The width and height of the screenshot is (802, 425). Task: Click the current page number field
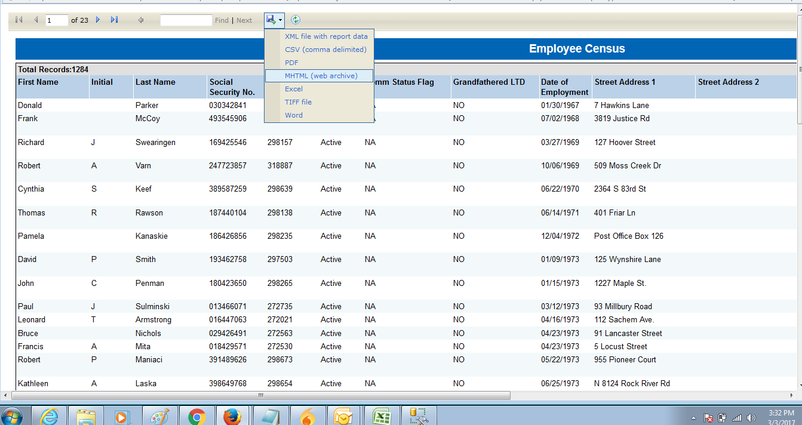pos(57,20)
